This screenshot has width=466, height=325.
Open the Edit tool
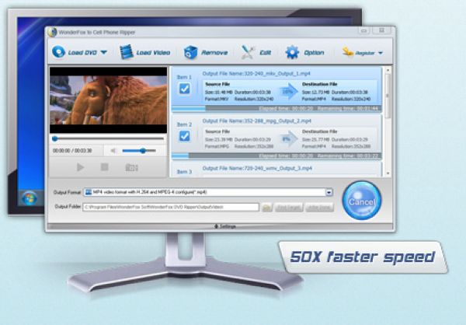coord(256,53)
